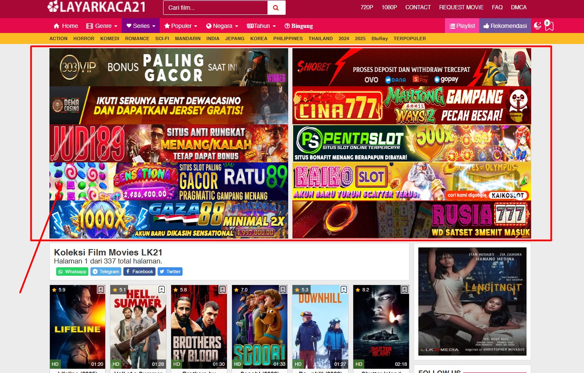Choose the ROMANCE category
Viewport: 584px width, 373px height.
pyautogui.click(x=137, y=38)
